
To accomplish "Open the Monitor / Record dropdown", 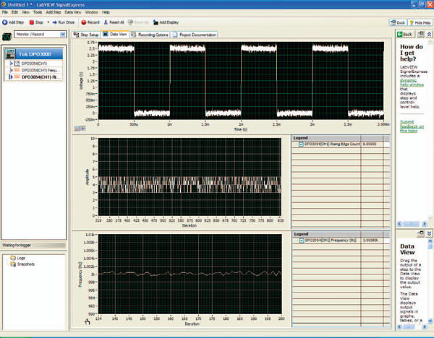I will tap(63, 34).
